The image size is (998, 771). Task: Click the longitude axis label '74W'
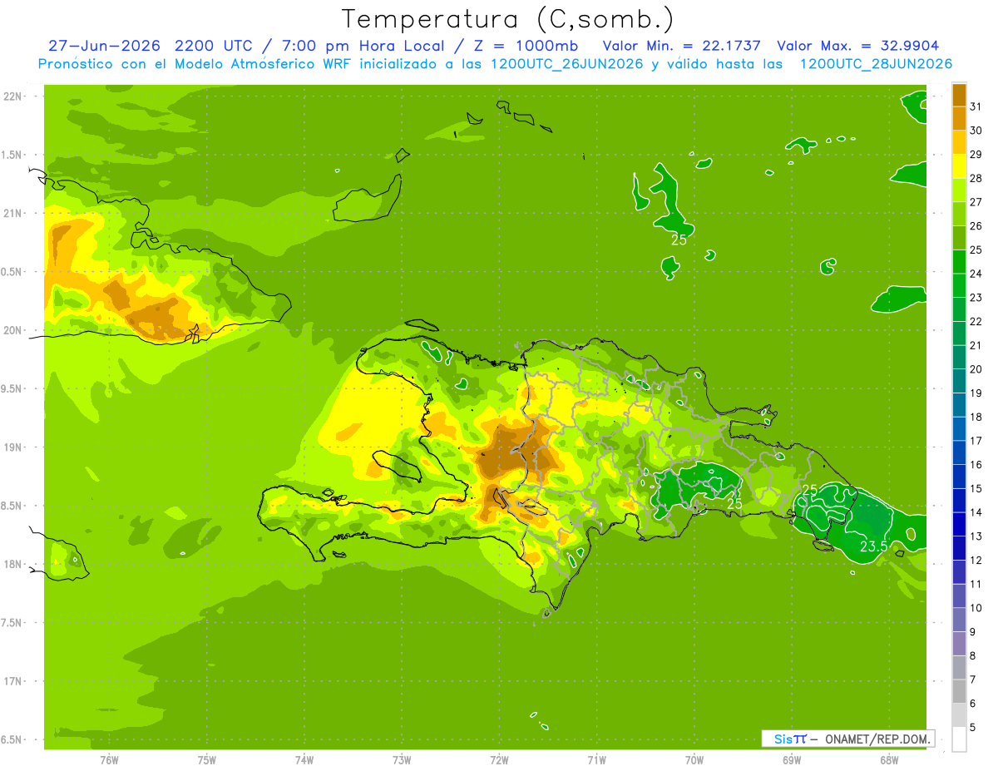tap(304, 759)
